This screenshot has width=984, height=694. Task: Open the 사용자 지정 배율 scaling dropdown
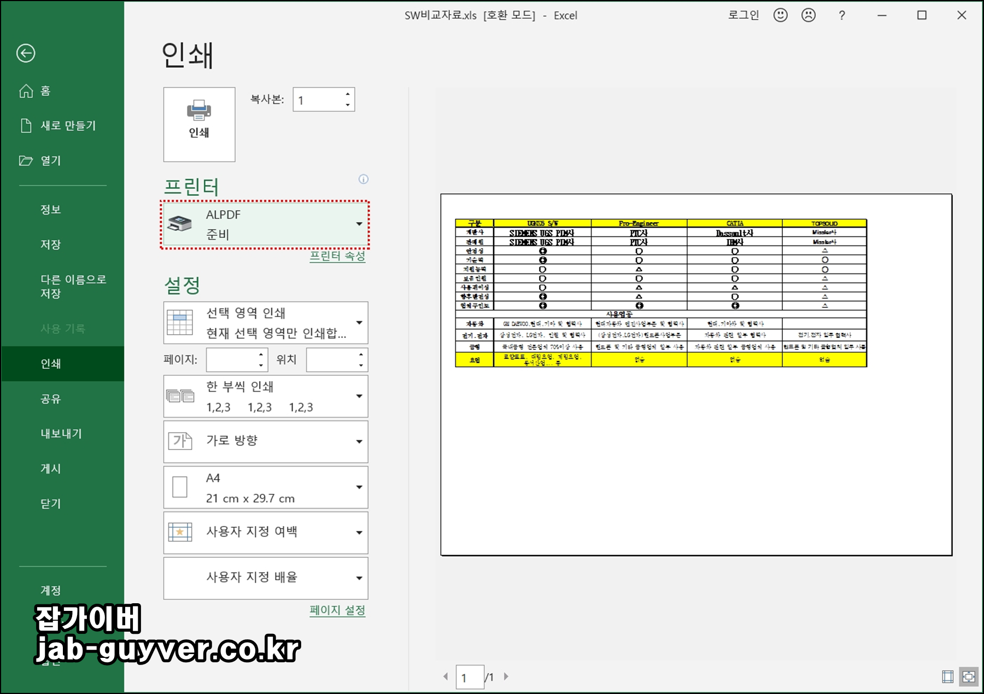click(266, 578)
